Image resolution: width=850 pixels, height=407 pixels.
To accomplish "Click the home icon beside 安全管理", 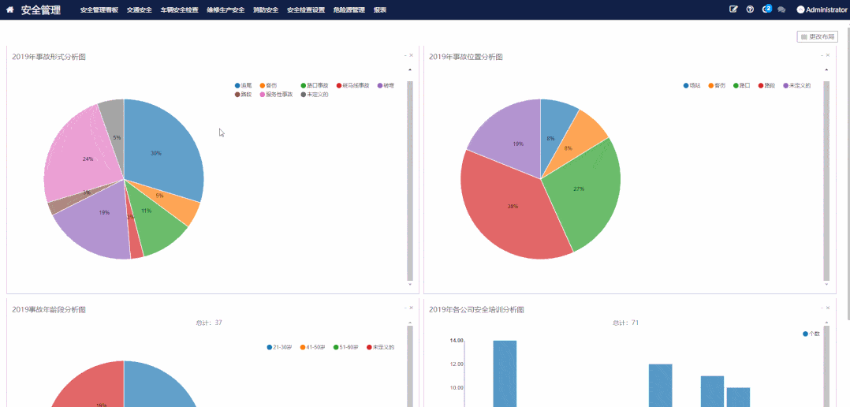I will coord(9,9).
